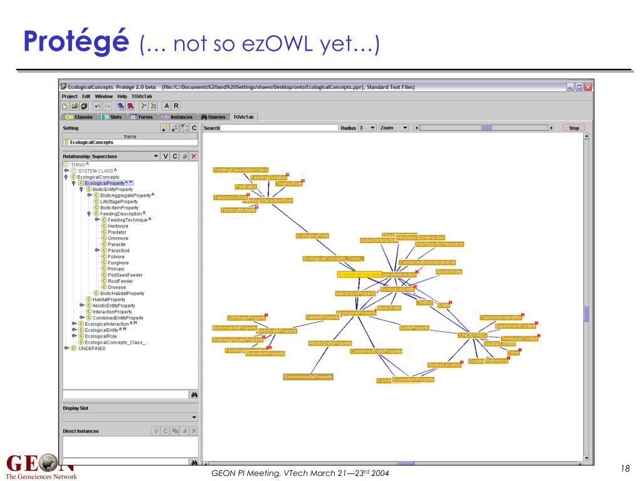Click the checklist icon in Setting row
Image resolution: width=642 pixels, height=481 pixels.
coord(185,128)
